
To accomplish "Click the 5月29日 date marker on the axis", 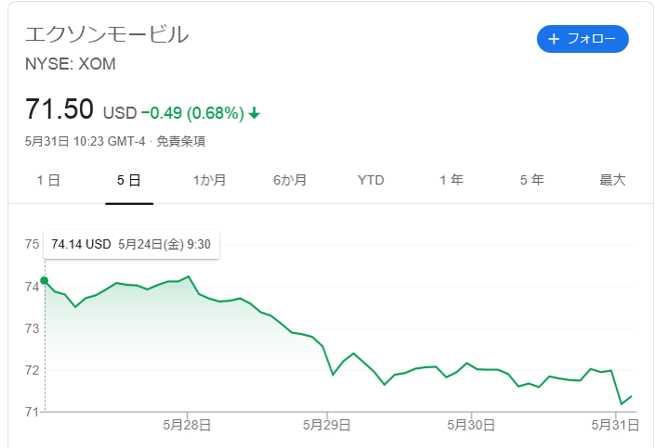I will (327, 425).
